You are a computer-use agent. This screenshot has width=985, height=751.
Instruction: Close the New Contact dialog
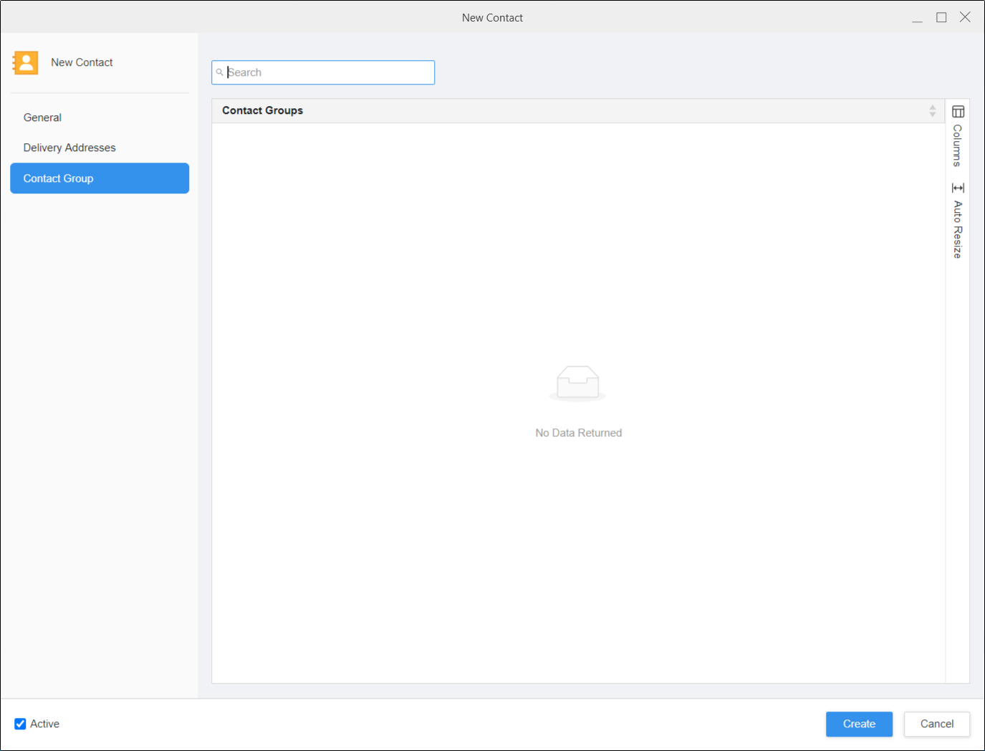coord(965,18)
